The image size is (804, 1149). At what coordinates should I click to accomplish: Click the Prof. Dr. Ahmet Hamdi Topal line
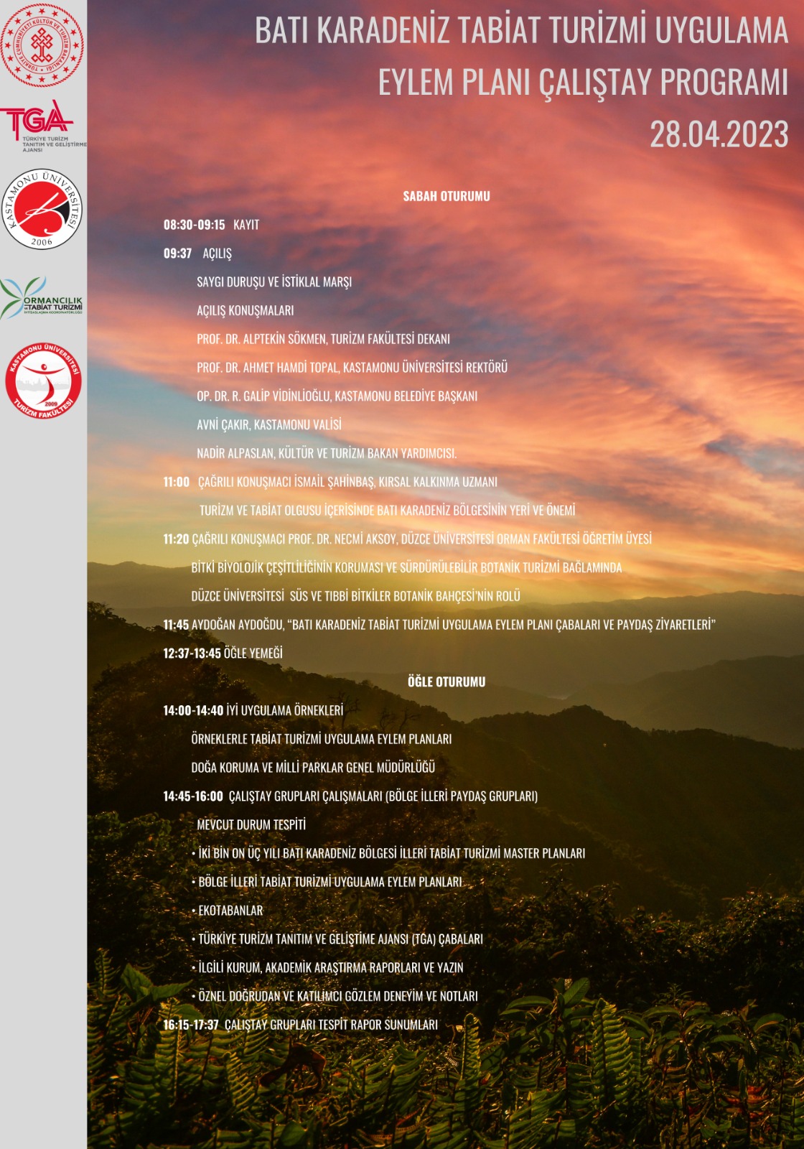click(x=352, y=368)
